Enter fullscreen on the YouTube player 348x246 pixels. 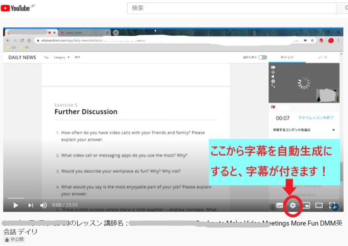pyautogui.click(x=332, y=205)
